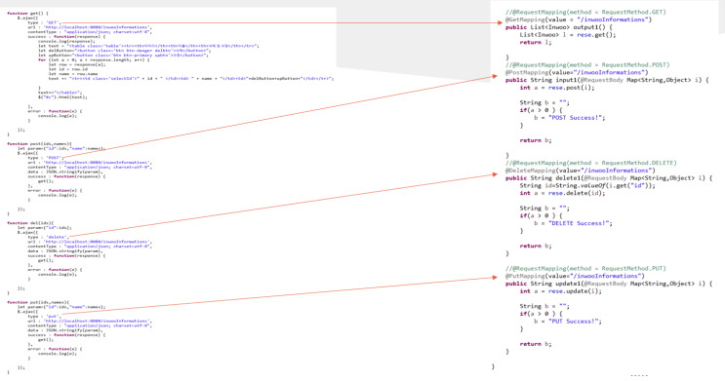Click the "type : 'delete'" ajax option
The image size is (725, 381).
click(x=48, y=237)
